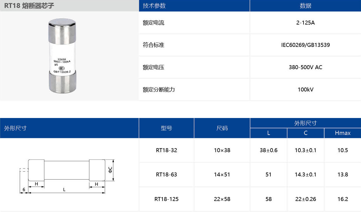Screen dimensions: 361x212
Task: Click the 22±0.26 dimension value for RT18-125
Action: point(305,199)
